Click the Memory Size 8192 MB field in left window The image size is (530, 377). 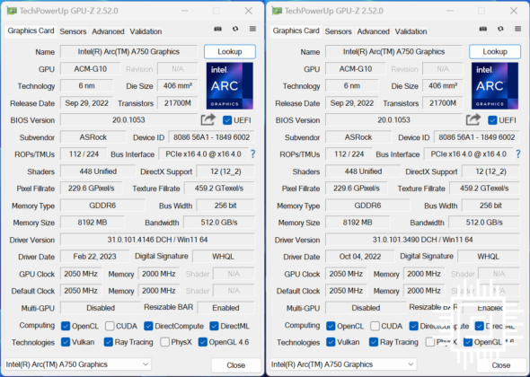click(93, 223)
